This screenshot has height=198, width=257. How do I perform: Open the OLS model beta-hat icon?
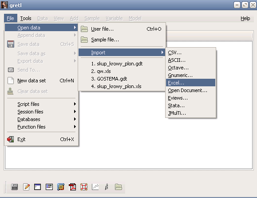point(107,187)
